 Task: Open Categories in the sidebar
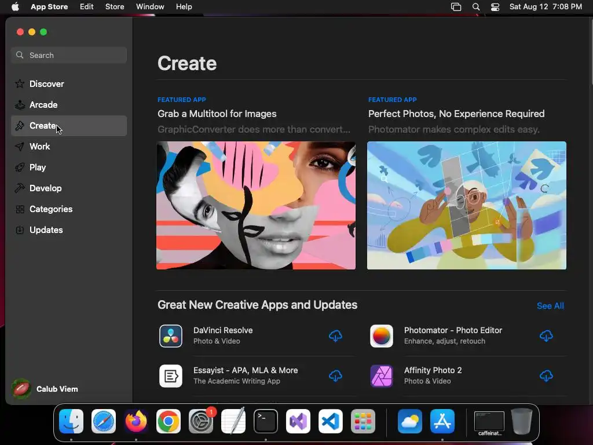pos(69,209)
